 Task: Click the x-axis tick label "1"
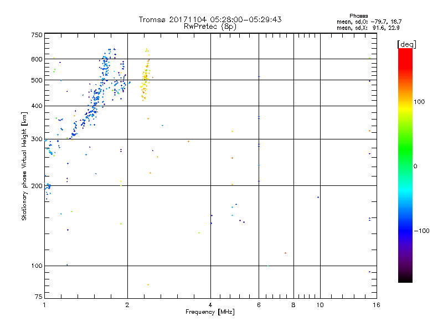click(44, 305)
